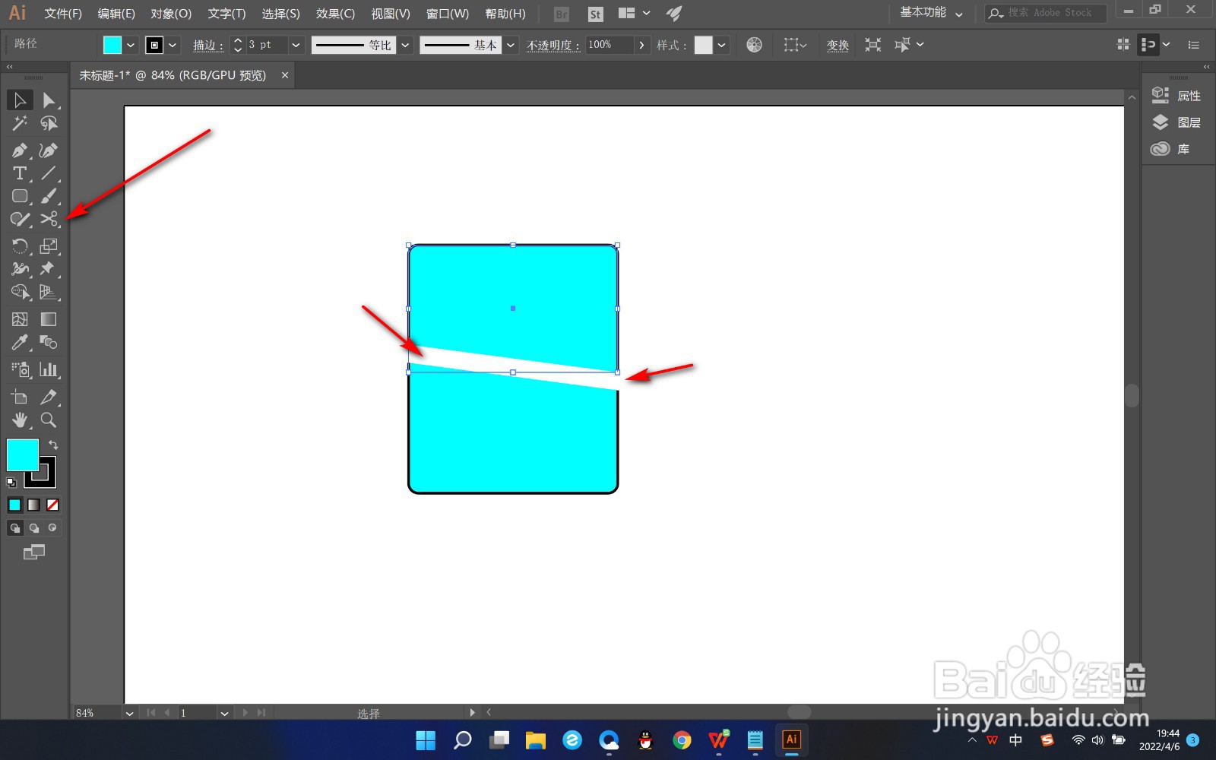Select the 未标题-1 document tab
This screenshot has height=760, width=1216.
point(173,75)
